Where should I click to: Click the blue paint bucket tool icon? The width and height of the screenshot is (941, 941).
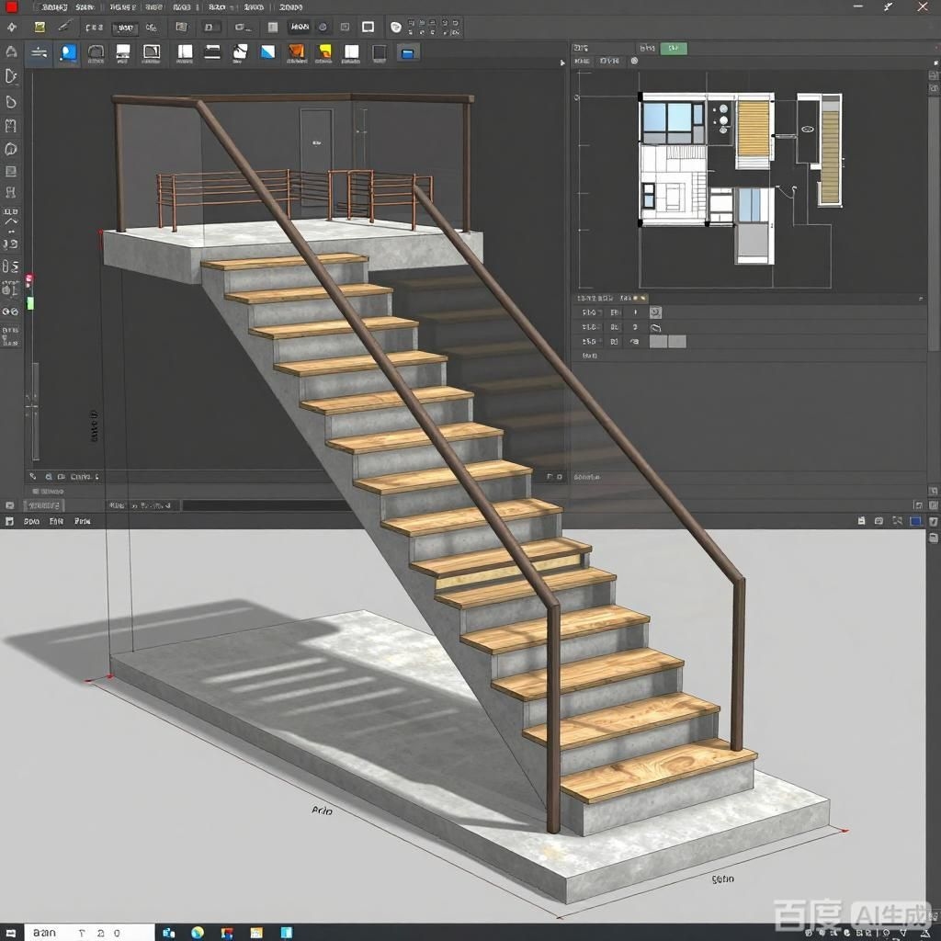pos(67,52)
